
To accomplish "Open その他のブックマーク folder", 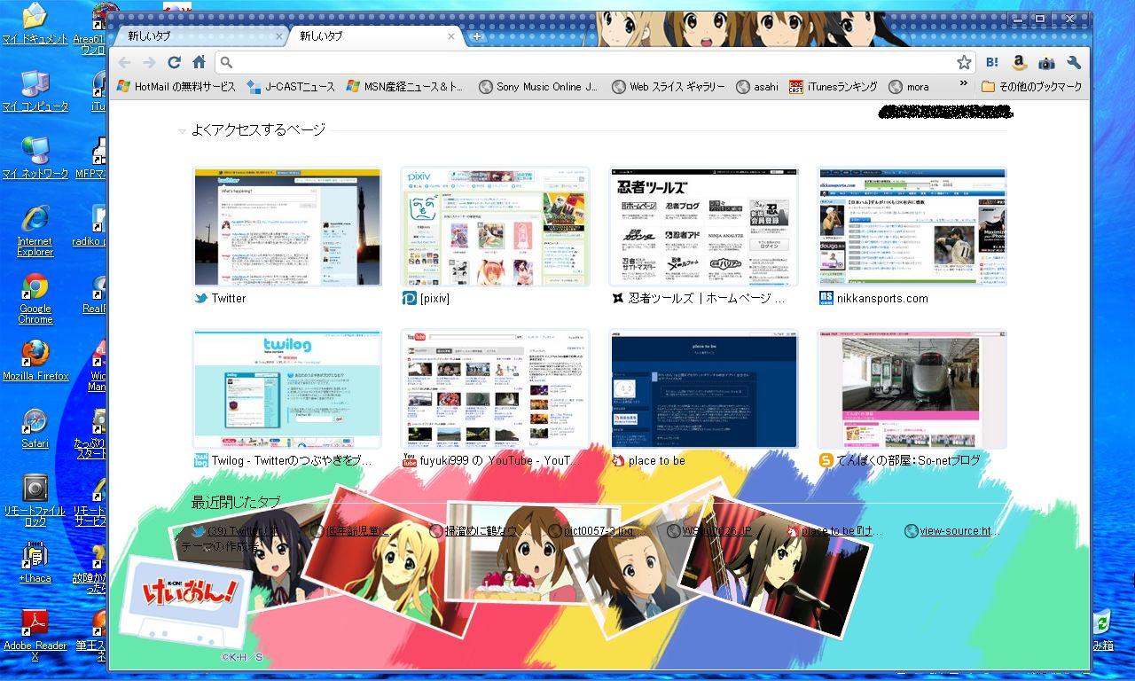I will click(x=1032, y=87).
